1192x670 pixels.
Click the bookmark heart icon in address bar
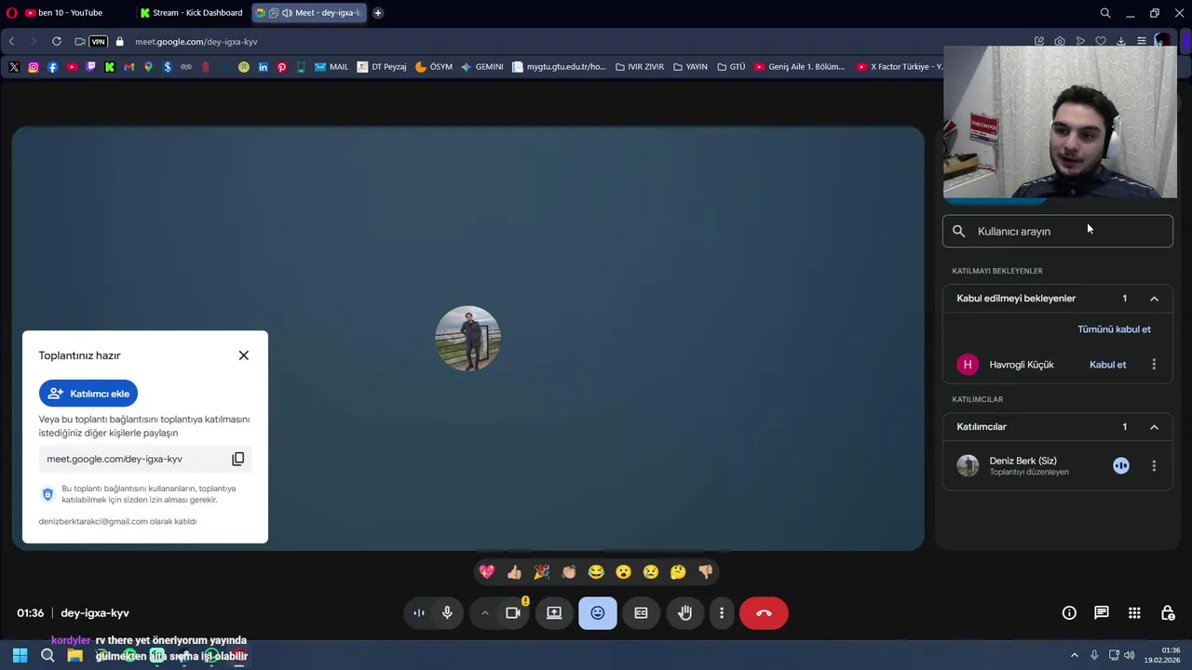point(1101,42)
